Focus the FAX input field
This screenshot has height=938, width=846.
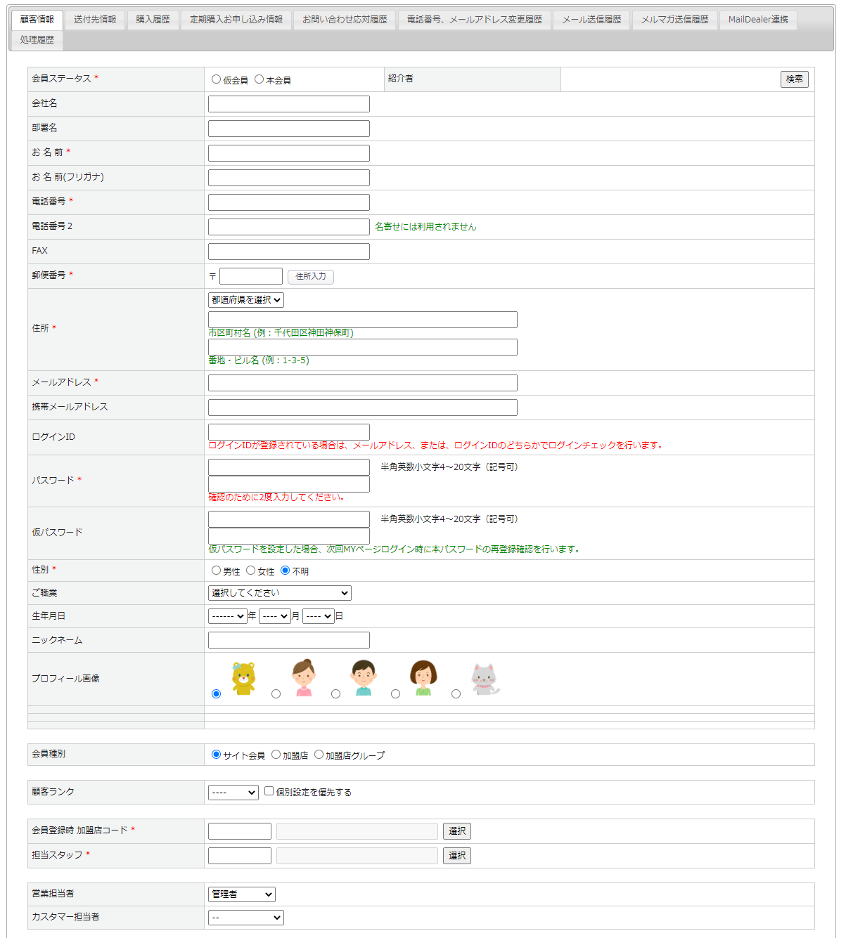click(x=289, y=252)
